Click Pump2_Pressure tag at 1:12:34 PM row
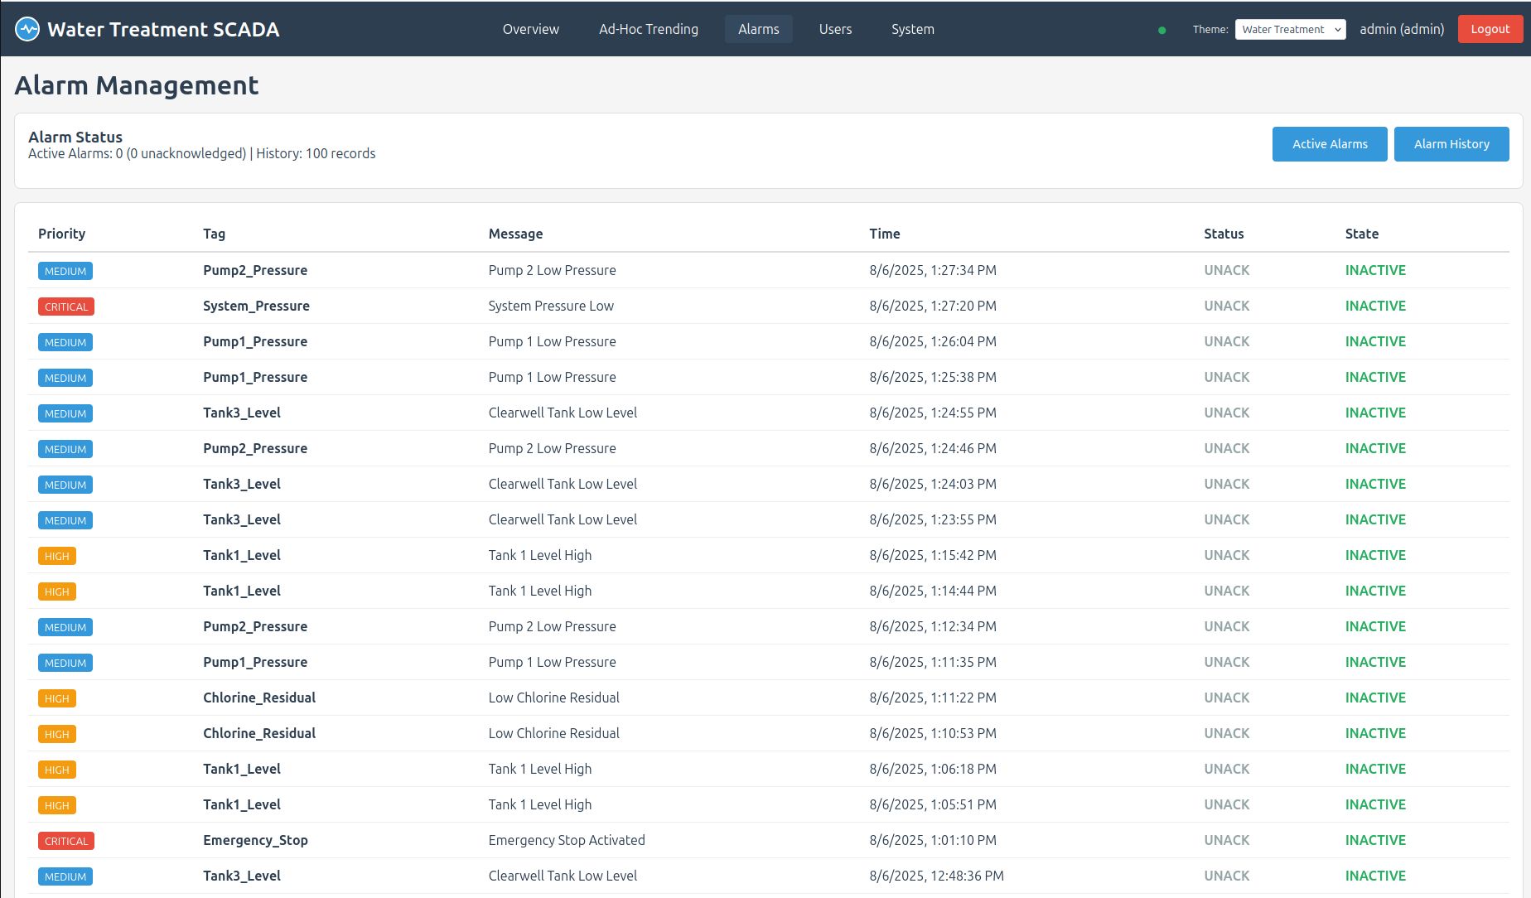The width and height of the screenshot is (1531, 898). coord(255,626)
